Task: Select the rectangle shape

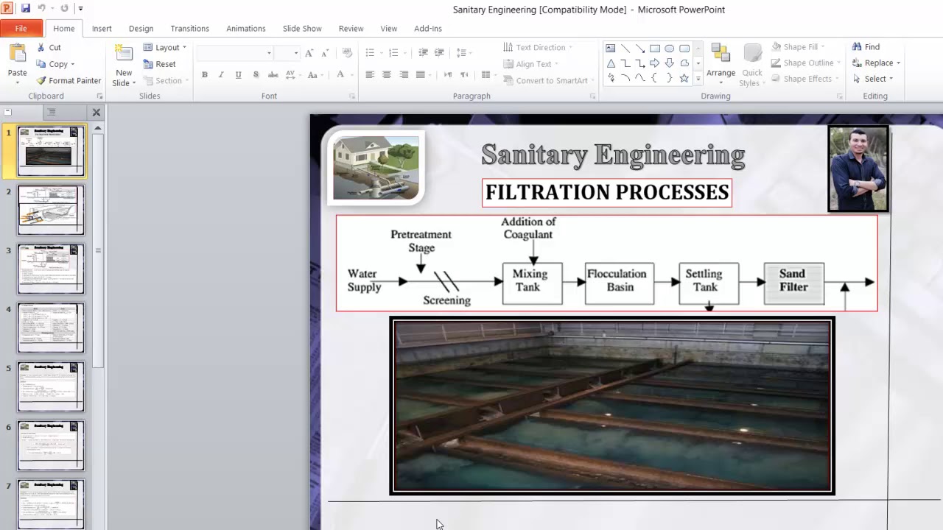Action: click(x=655, y=49)
